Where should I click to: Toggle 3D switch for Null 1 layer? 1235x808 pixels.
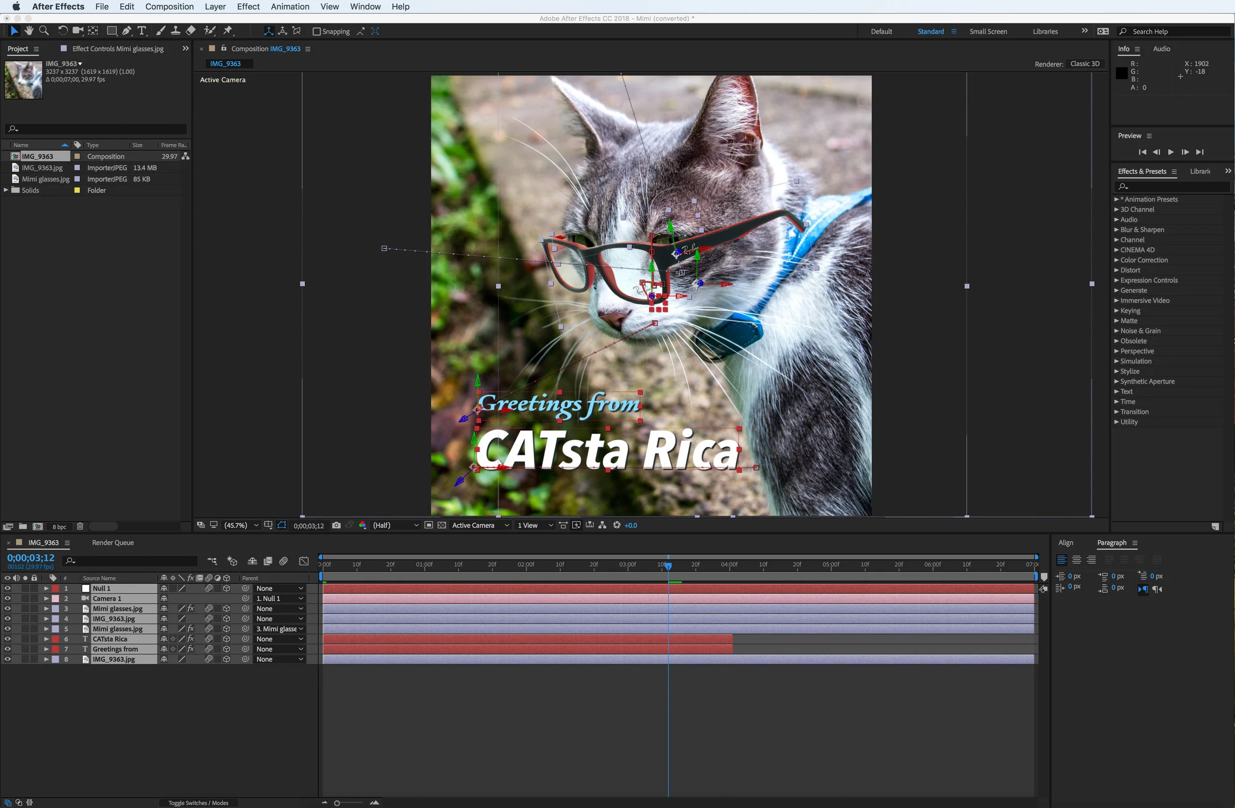(x=227, y=589)
